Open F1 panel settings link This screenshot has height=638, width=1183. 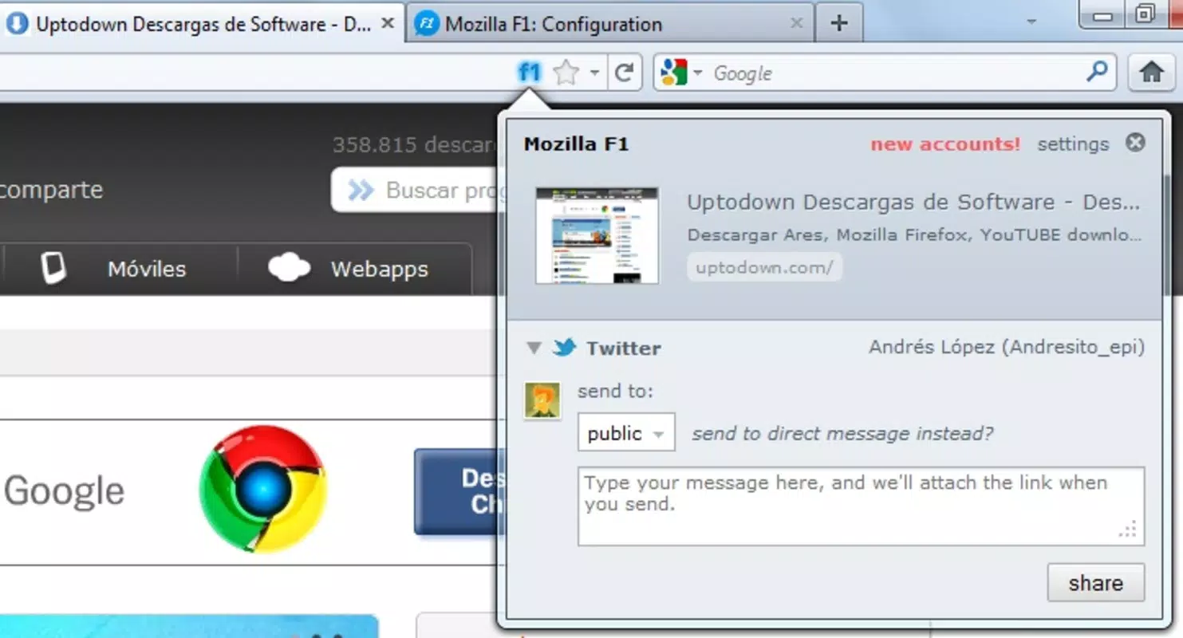point(1073,144)
